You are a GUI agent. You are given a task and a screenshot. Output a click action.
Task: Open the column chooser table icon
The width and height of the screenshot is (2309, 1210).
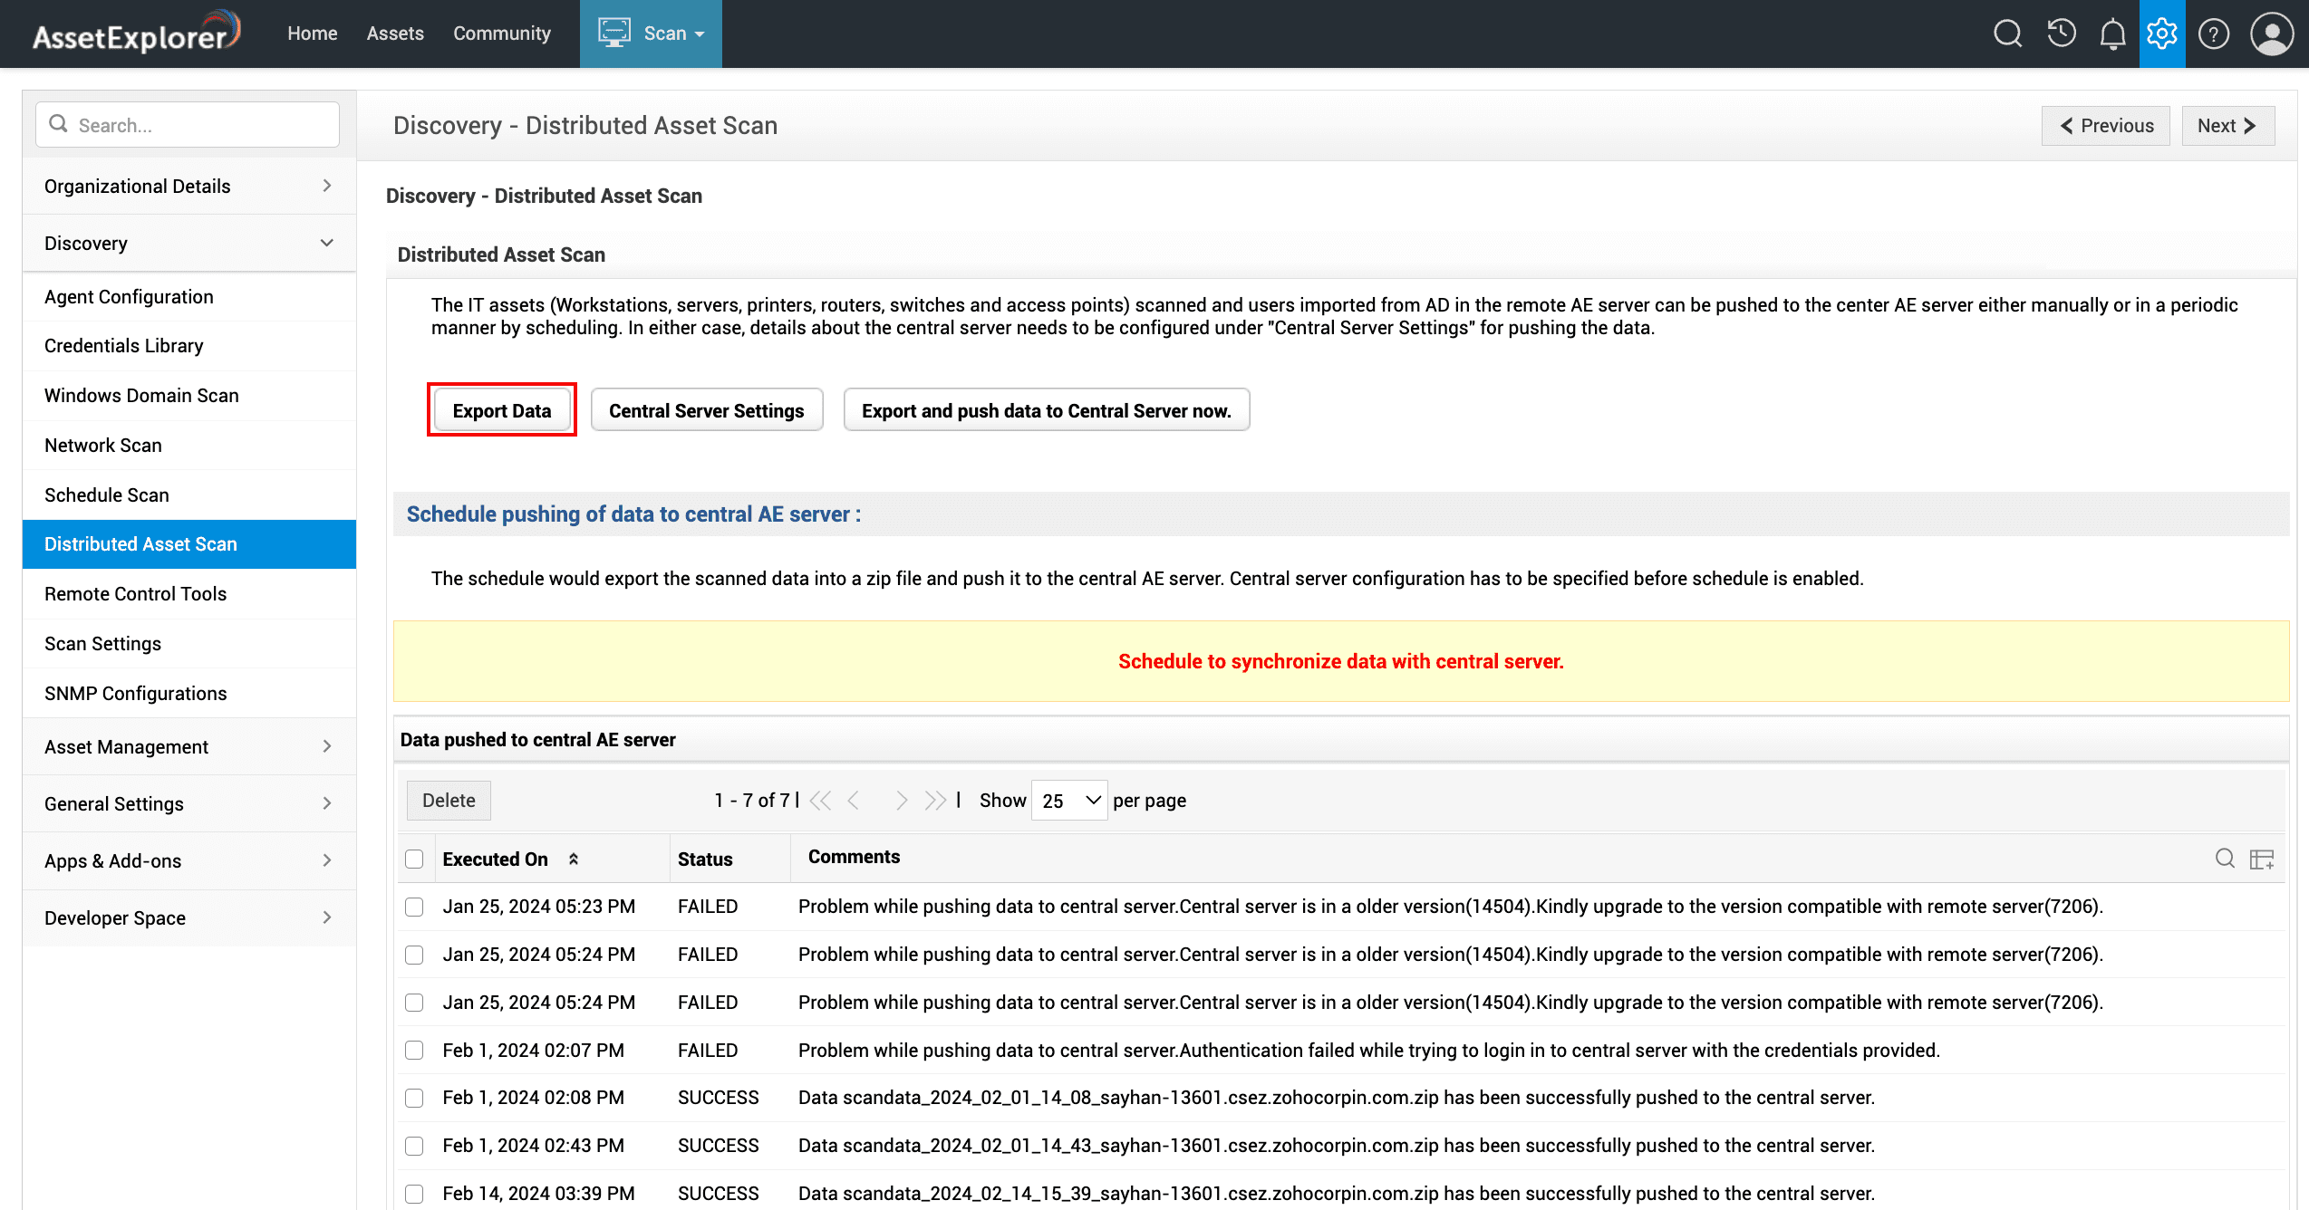tap(2262, 859)
